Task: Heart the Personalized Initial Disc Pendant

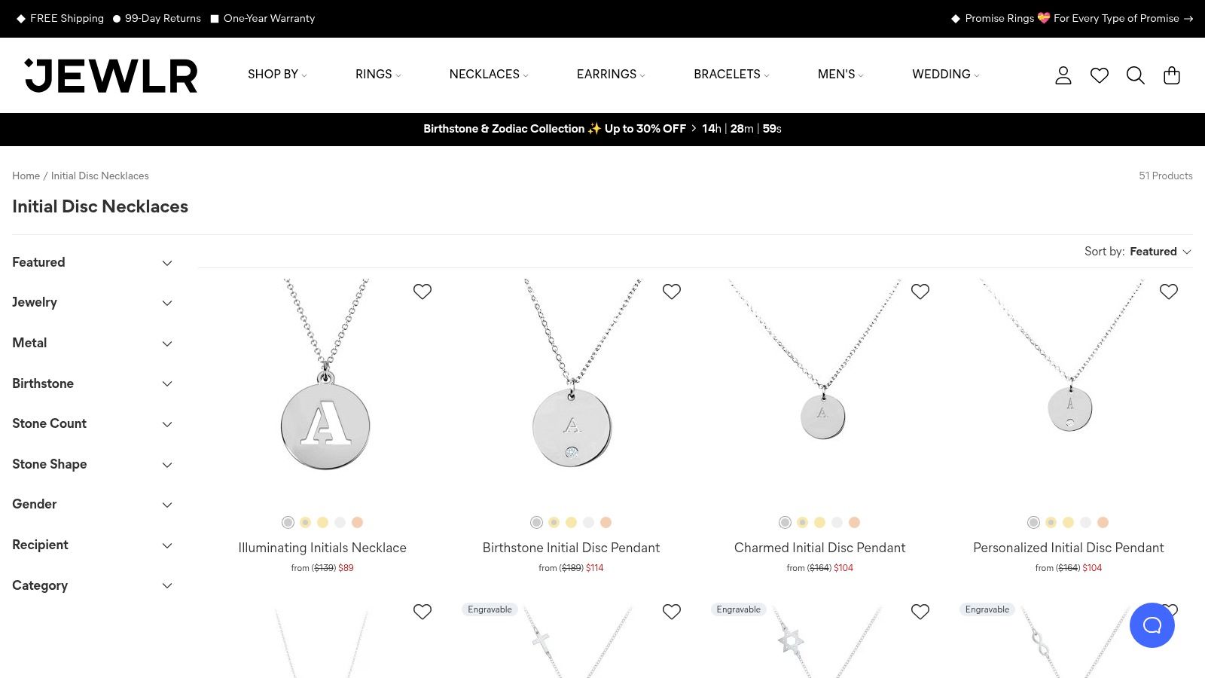Action: click(x=1169, y=292)
